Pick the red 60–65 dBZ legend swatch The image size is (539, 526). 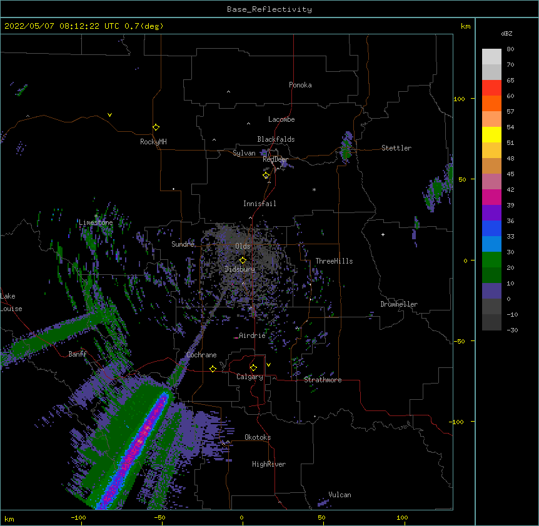click(x=491, y=87)
